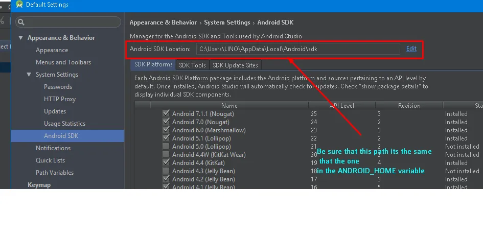Click the Android 4.4 (KitKat) row name
This screenshot has width=483, height=235.
point(198,163)
